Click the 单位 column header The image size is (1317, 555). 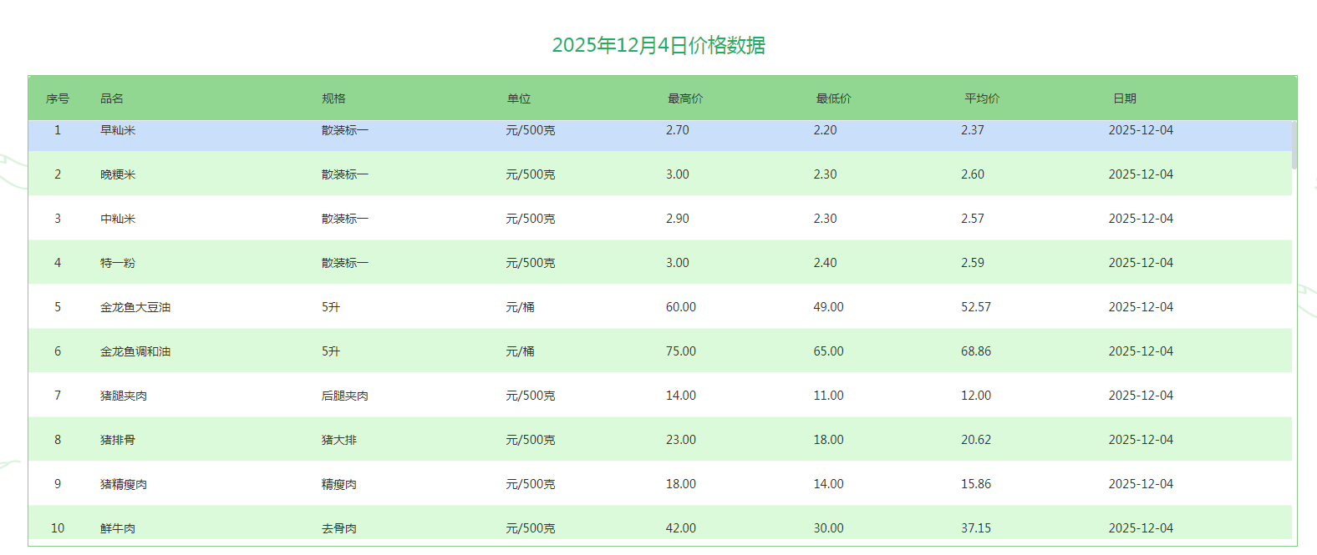[x=518, y=98]
